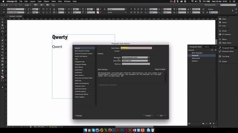Select Advanced Character Formats category
The width and height of the screenshot is (238, 133).
point(83,54)
